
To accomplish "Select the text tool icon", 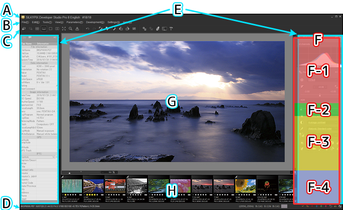I will point(171,29).
